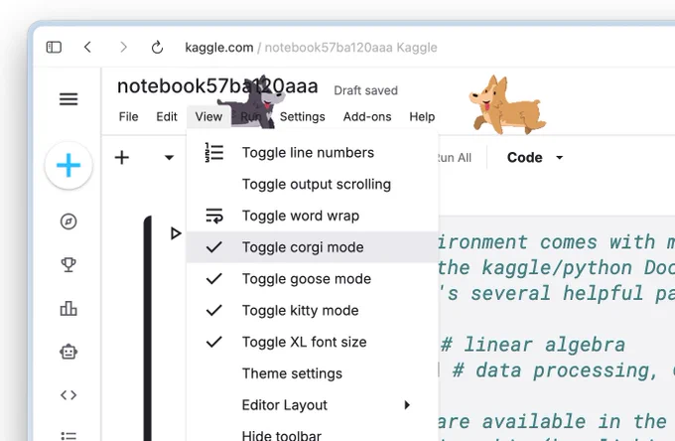Open Theme settings
Screen dimensions: 675x441
click(x=313, y=373)
